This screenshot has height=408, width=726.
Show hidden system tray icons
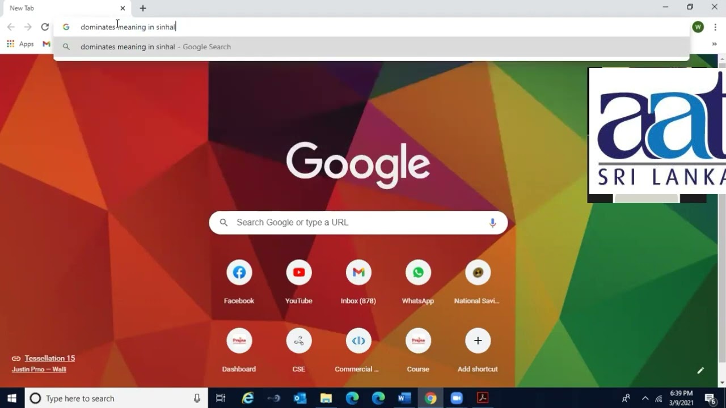pos(645,398)
